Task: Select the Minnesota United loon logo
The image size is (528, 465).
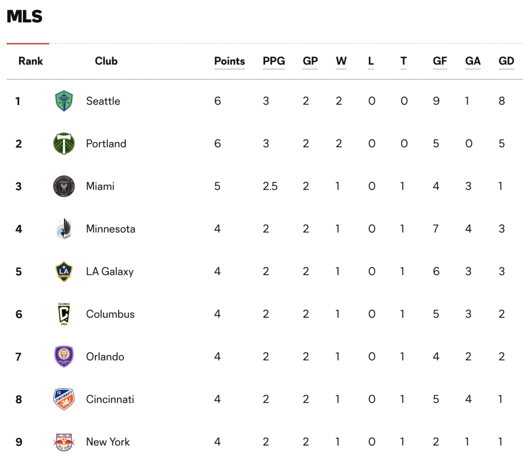Action: (x=64, y=229)
